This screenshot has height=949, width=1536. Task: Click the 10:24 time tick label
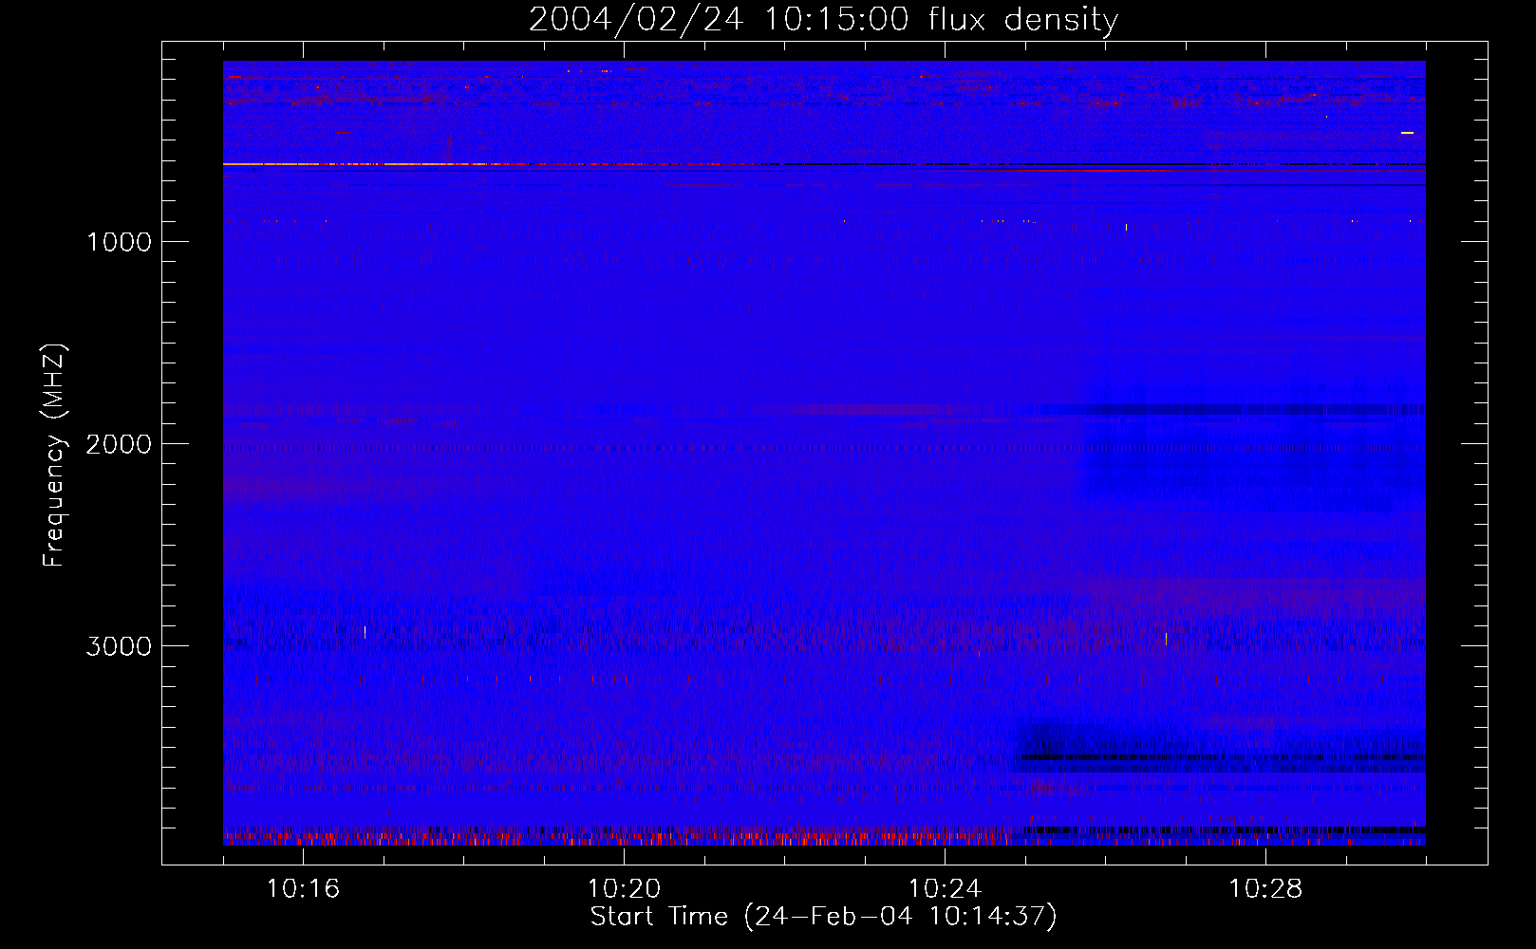[945, 889]
